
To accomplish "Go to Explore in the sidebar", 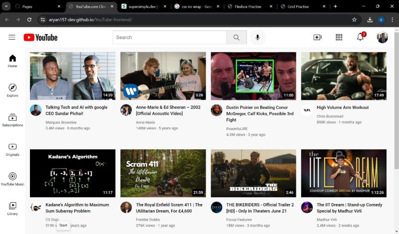I will coord(12,90).
